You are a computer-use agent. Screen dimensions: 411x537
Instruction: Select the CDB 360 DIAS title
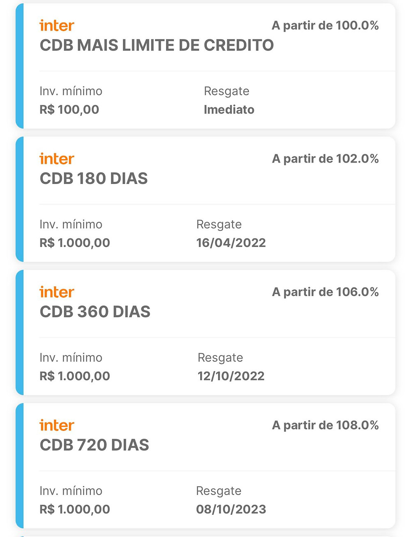click(x=95, y=312)
